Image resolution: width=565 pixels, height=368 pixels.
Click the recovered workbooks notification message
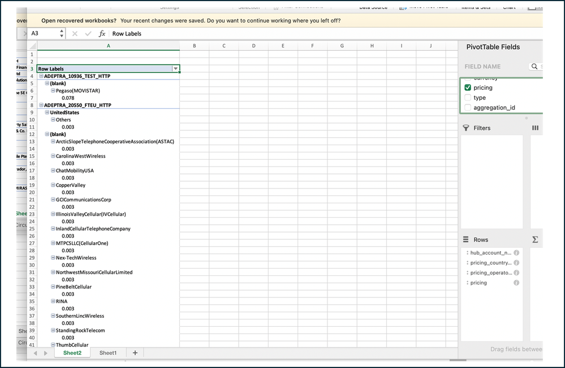coord(191,20)
